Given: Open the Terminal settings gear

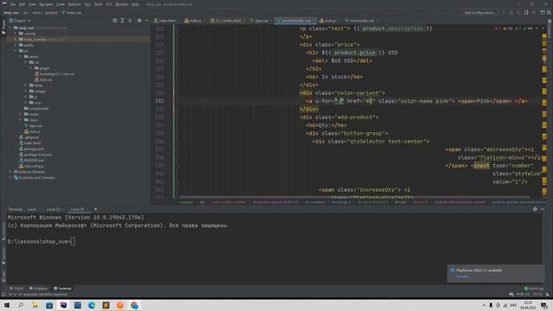Looking at the screenshot, I should 535,209.
